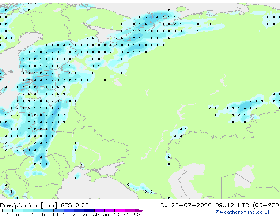Click the 35–40 mm legend color swatch
The image size is (280, 216).
(110, 210)
